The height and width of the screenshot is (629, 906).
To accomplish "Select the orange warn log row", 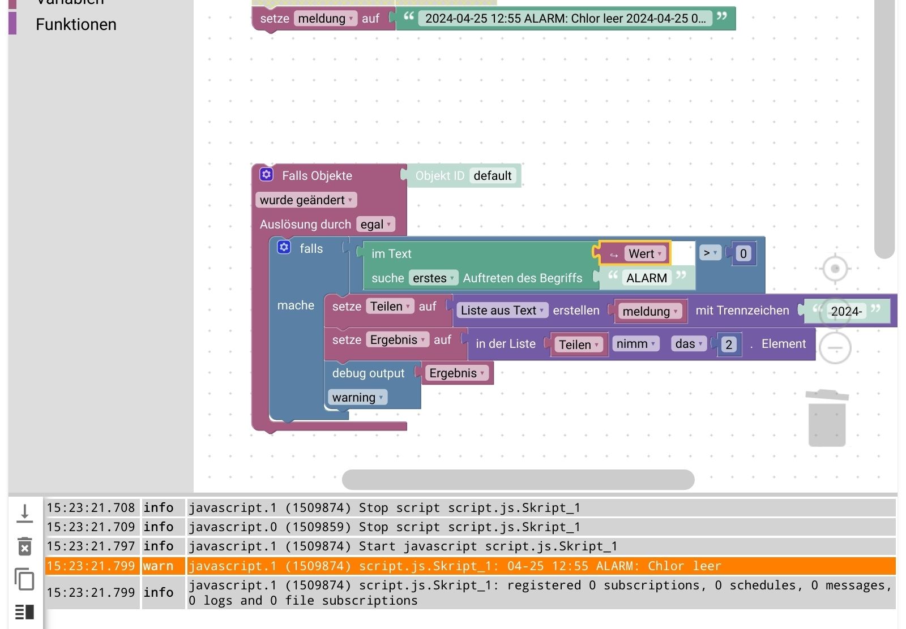I will [x=470, y=566].
